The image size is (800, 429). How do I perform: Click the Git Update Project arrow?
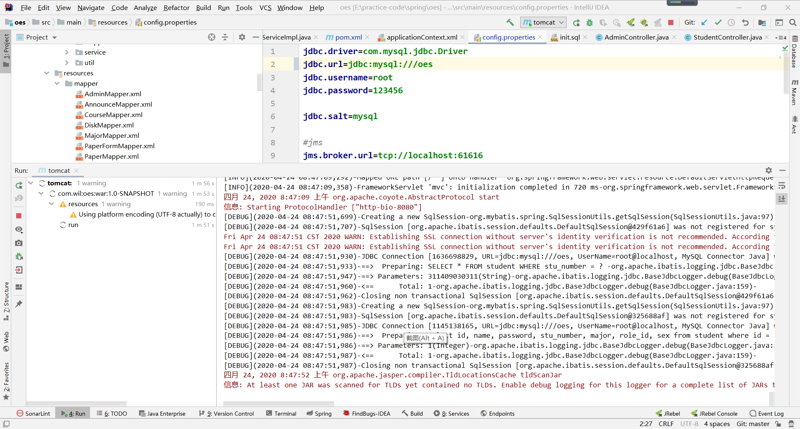704,22
